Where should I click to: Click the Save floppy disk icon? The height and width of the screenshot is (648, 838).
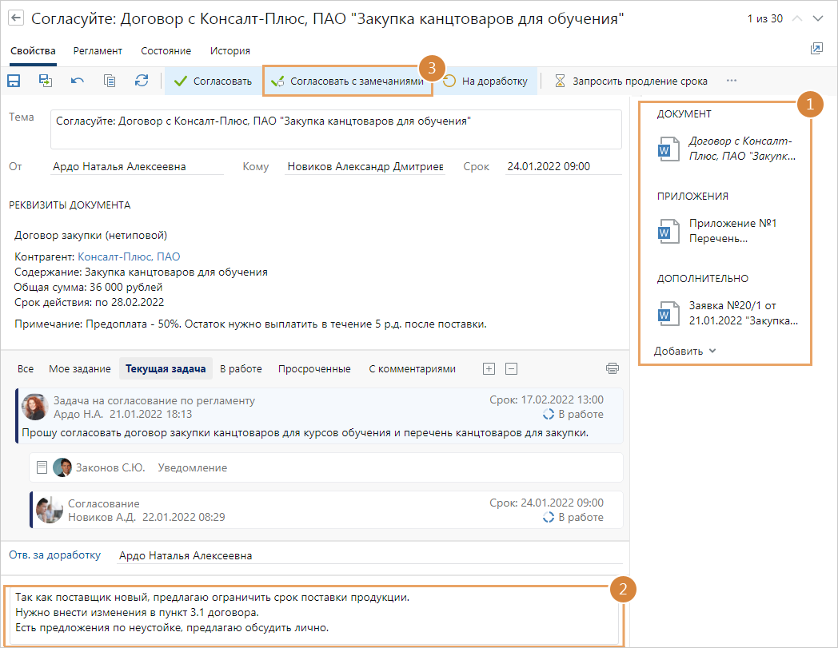click(x=14, y=81)
